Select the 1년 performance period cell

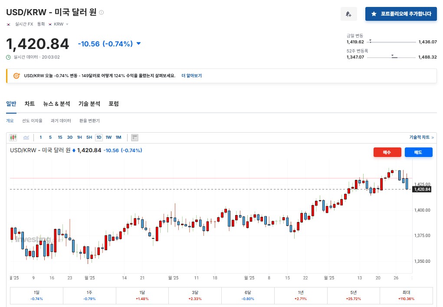[300, 295]
